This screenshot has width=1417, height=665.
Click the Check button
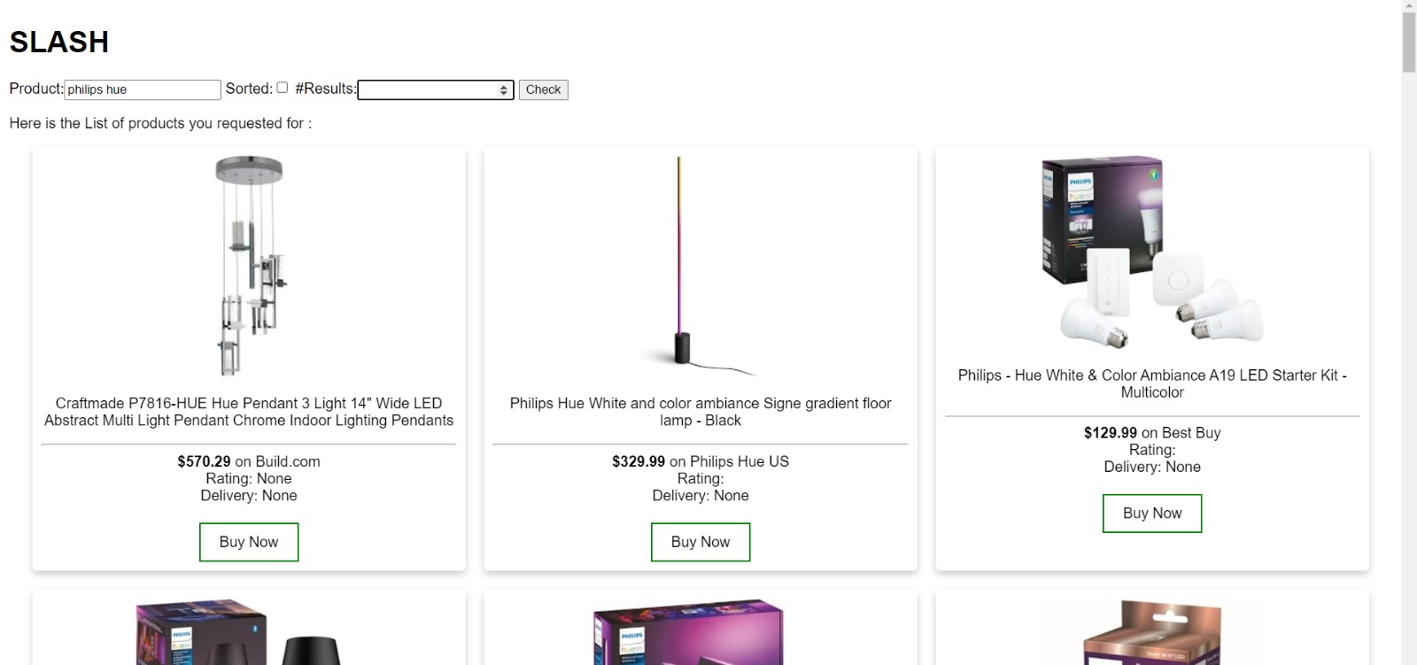point(543,89)
